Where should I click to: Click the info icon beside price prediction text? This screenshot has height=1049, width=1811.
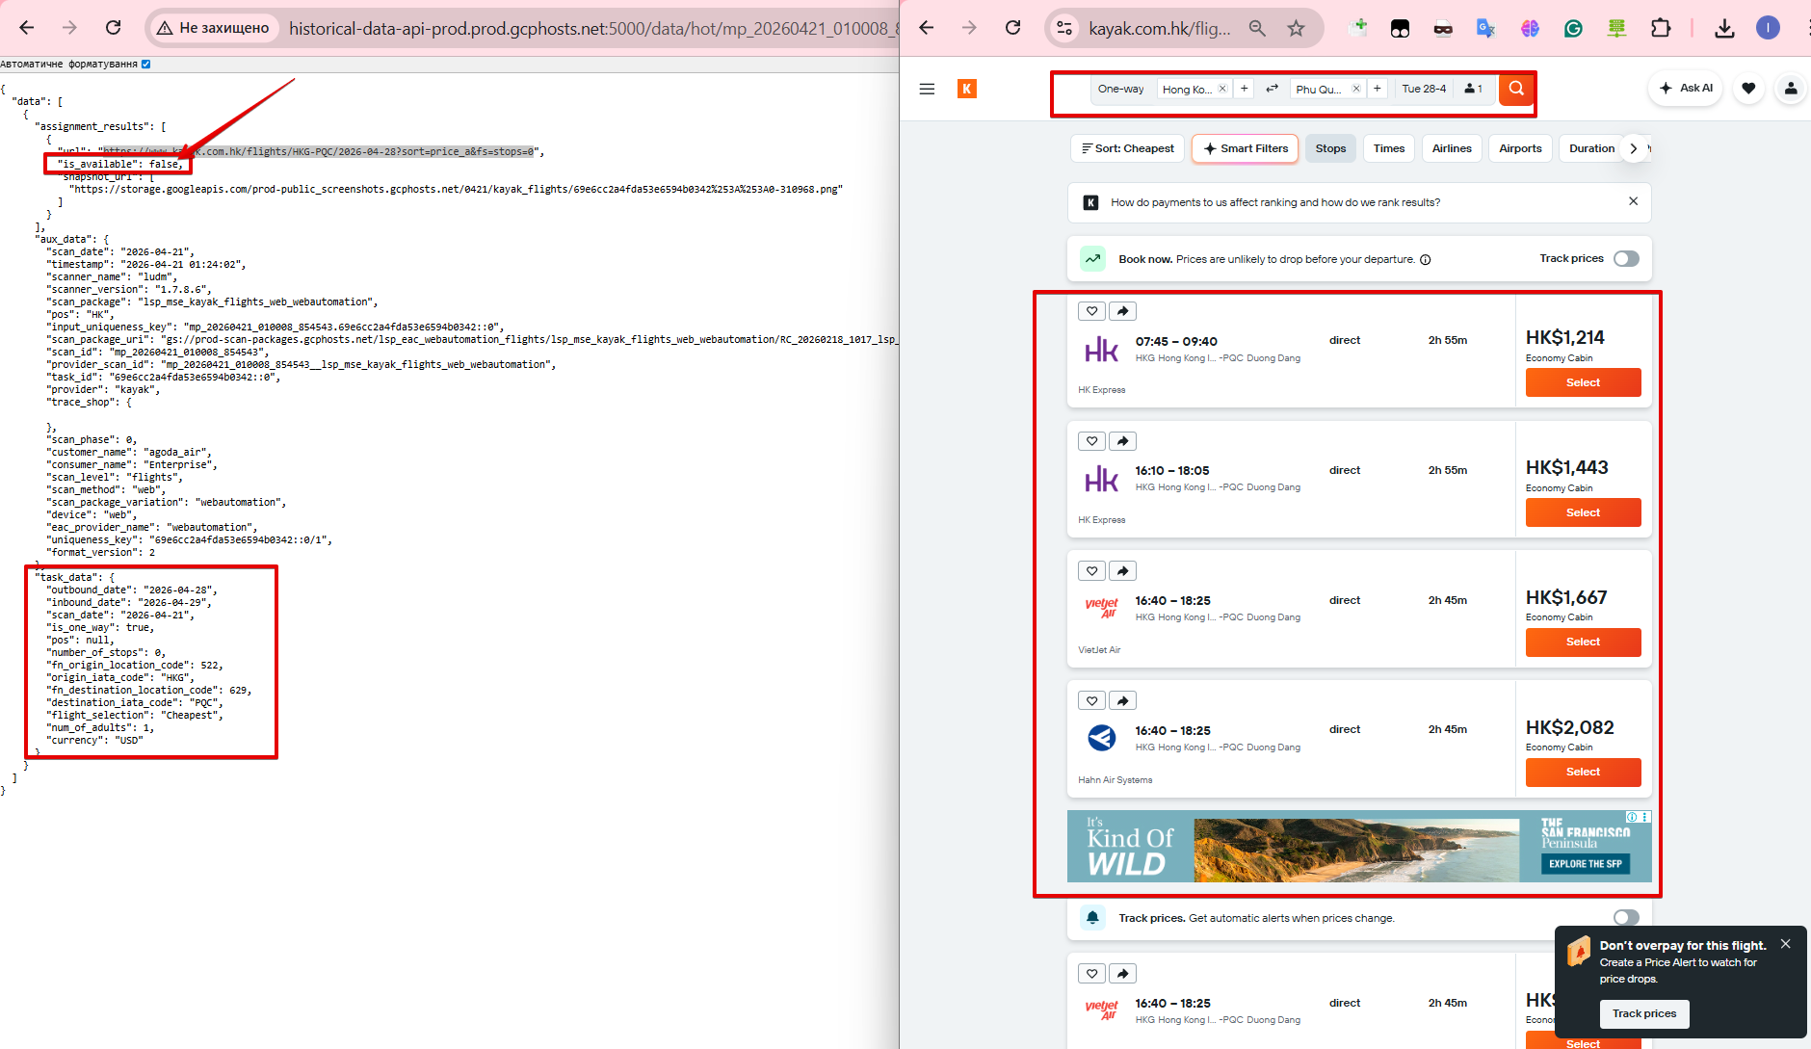[x=1426, y=260]
